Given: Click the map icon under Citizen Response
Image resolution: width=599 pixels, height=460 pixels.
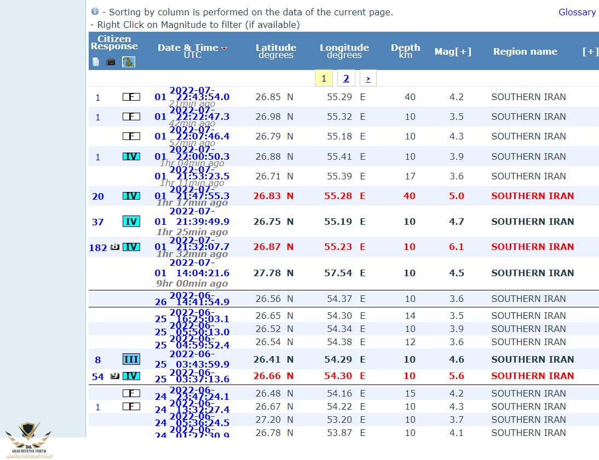Looking at the screenshot, I should 129,62.
